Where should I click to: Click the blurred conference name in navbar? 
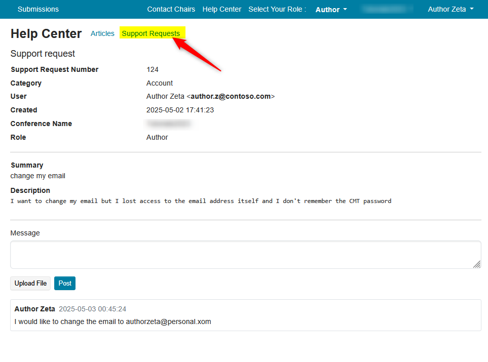[x=388, y=9]
